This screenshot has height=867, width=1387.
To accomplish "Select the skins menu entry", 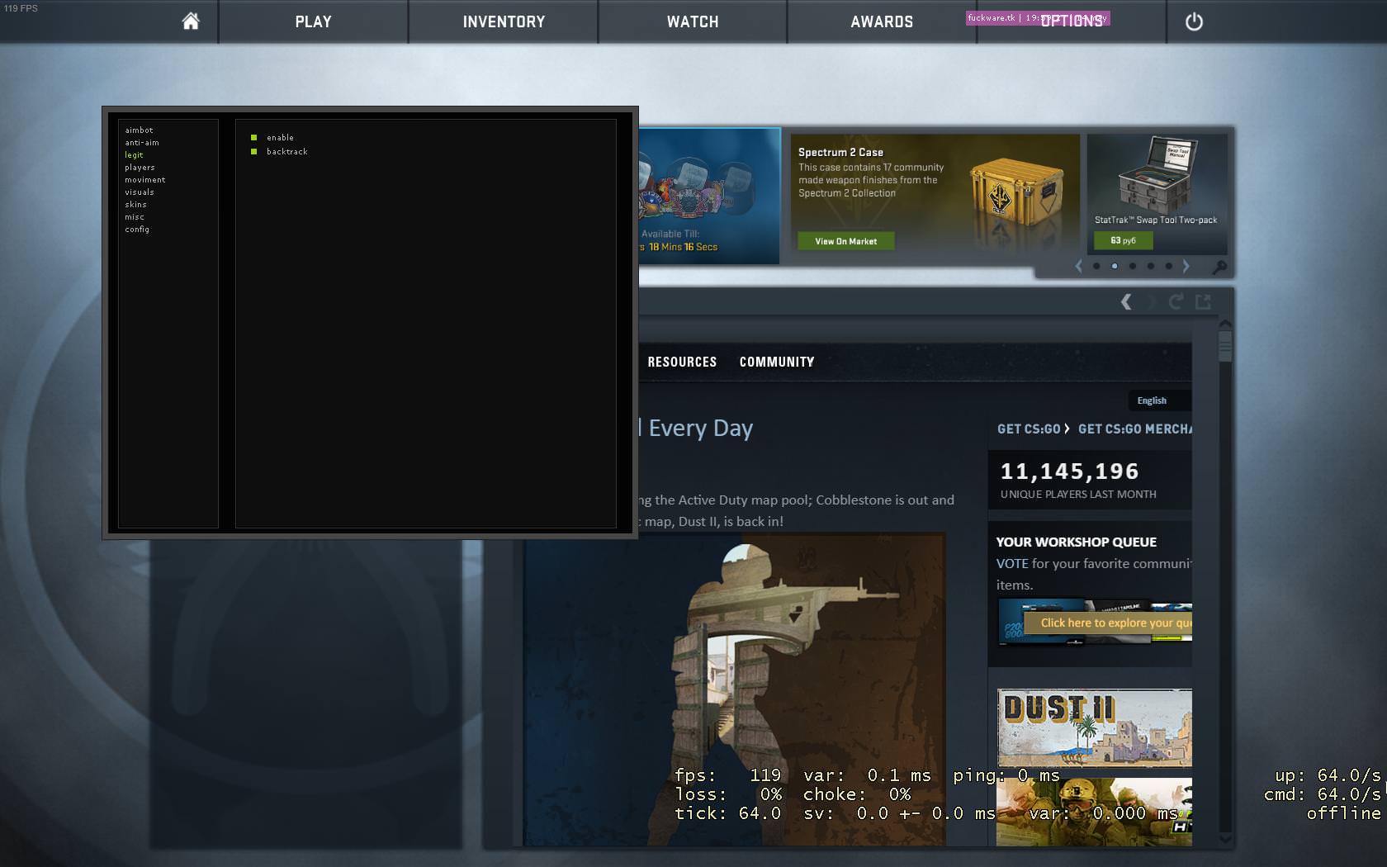I will coord(135,205).
